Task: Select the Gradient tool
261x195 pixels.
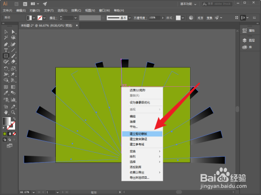Action: point(13,87)
